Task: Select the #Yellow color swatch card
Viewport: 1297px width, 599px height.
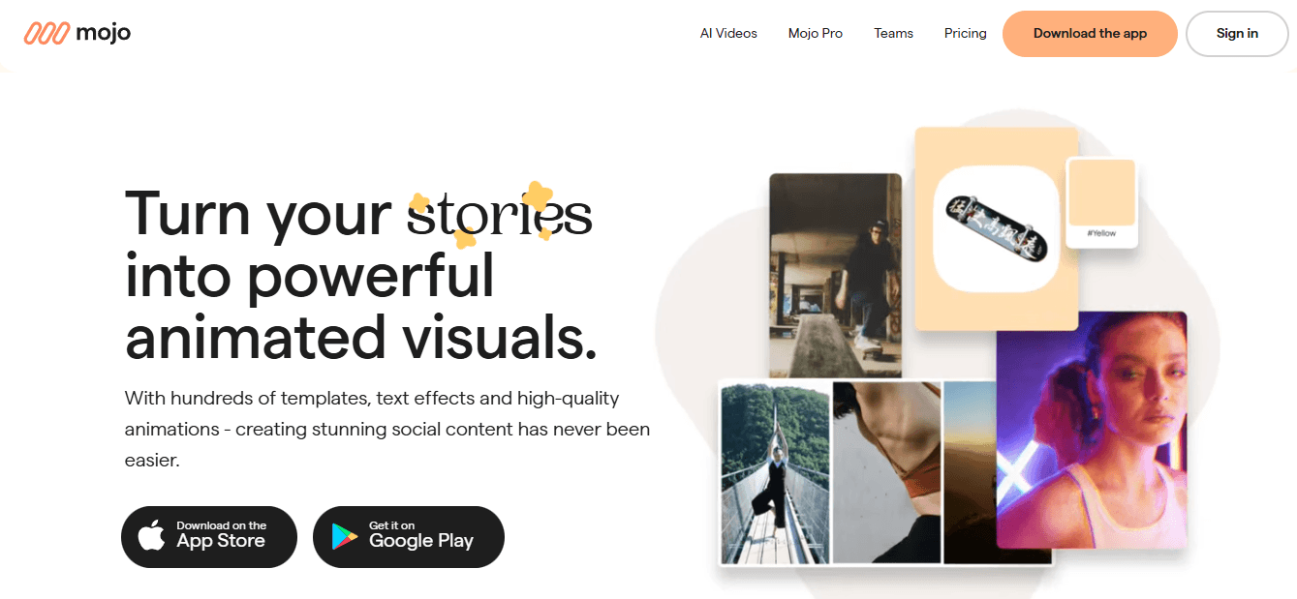Action: coord(1101,202)
